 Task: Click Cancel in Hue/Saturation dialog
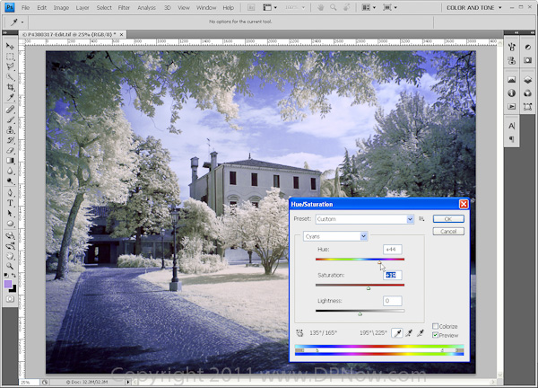(x=447, y=231)
